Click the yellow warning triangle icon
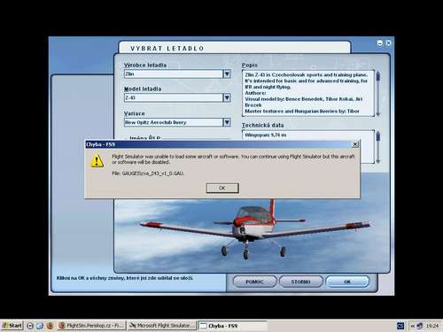This screenshot has height=332, width=443. [x=97, y=161]
